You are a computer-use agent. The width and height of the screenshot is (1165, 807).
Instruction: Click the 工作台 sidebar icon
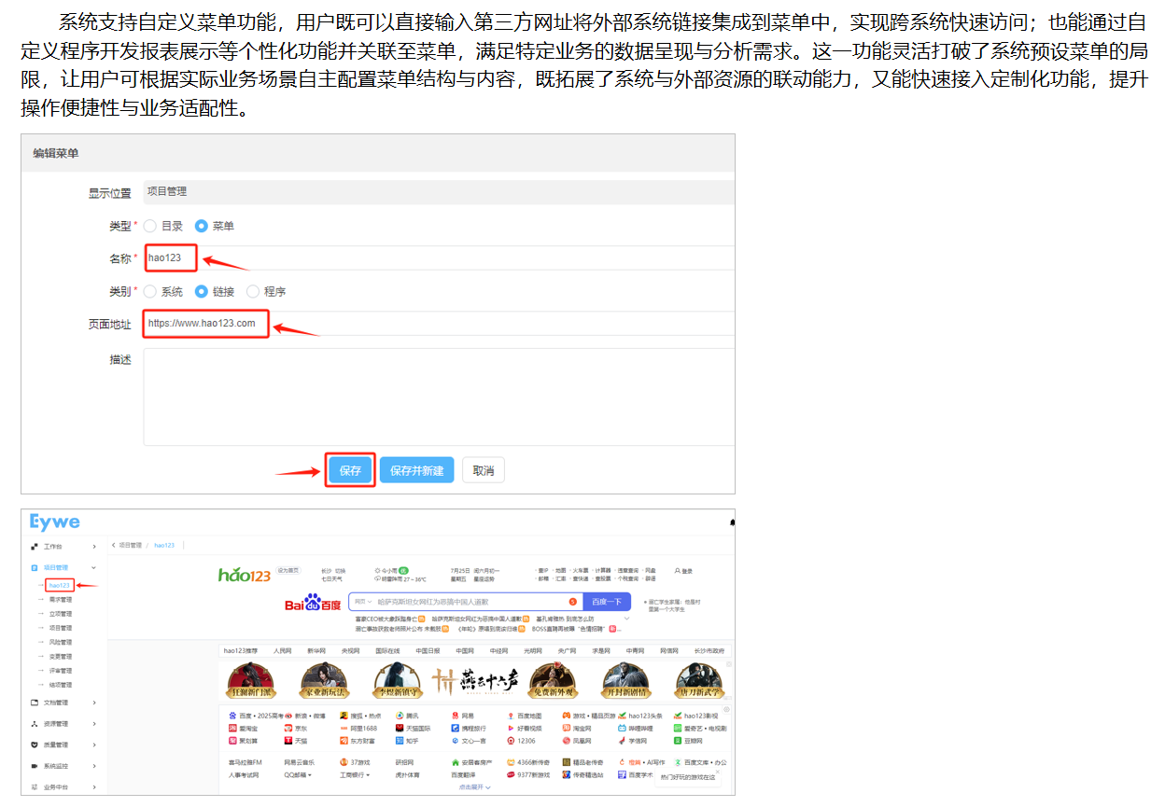[x=35, y=546]
